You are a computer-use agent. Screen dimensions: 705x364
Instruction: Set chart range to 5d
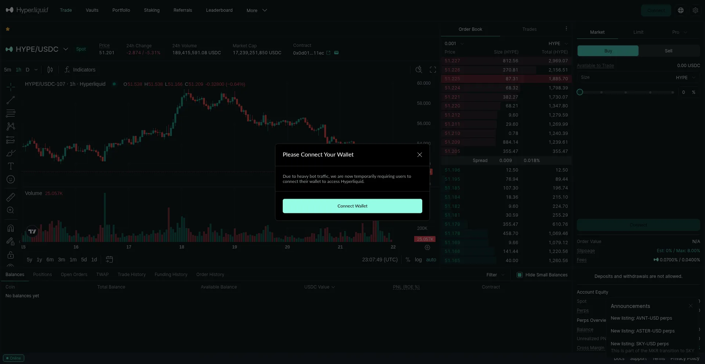[x=84, y=260]
